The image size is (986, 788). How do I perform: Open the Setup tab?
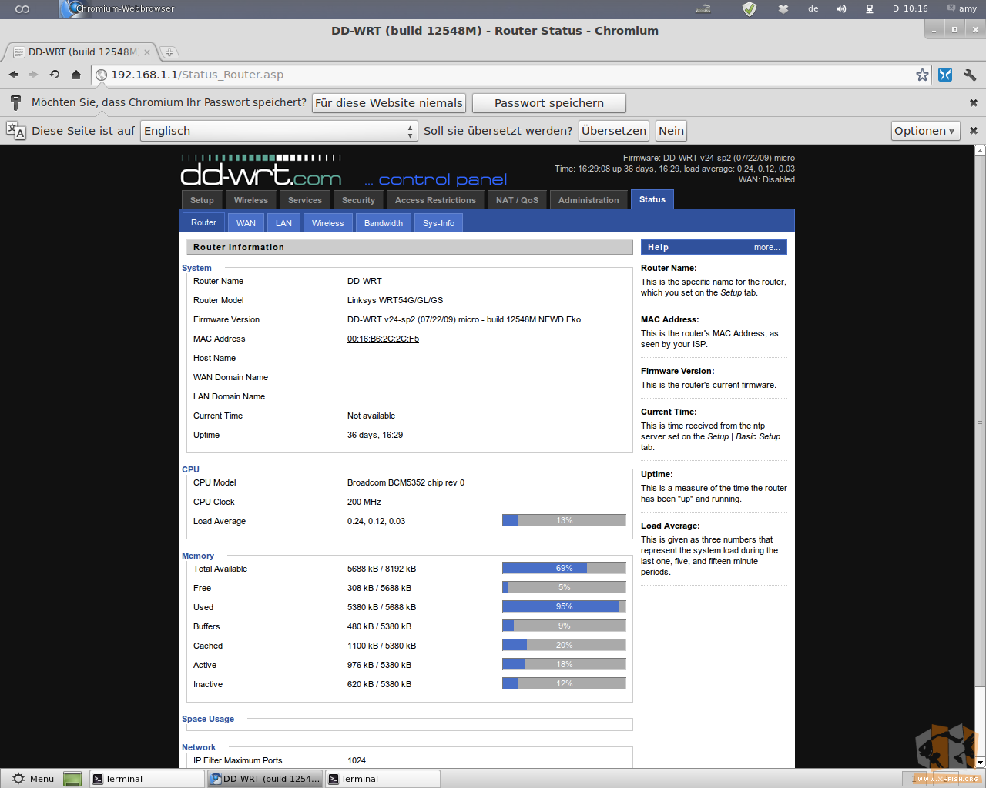pyautogui.click(x=202, y=200)
